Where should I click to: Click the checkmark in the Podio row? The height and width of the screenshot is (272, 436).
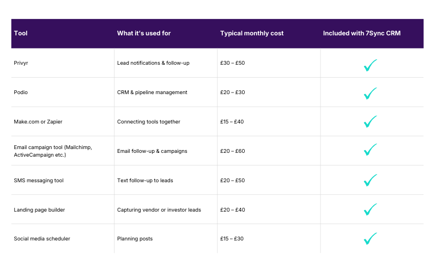pos(371,94)
